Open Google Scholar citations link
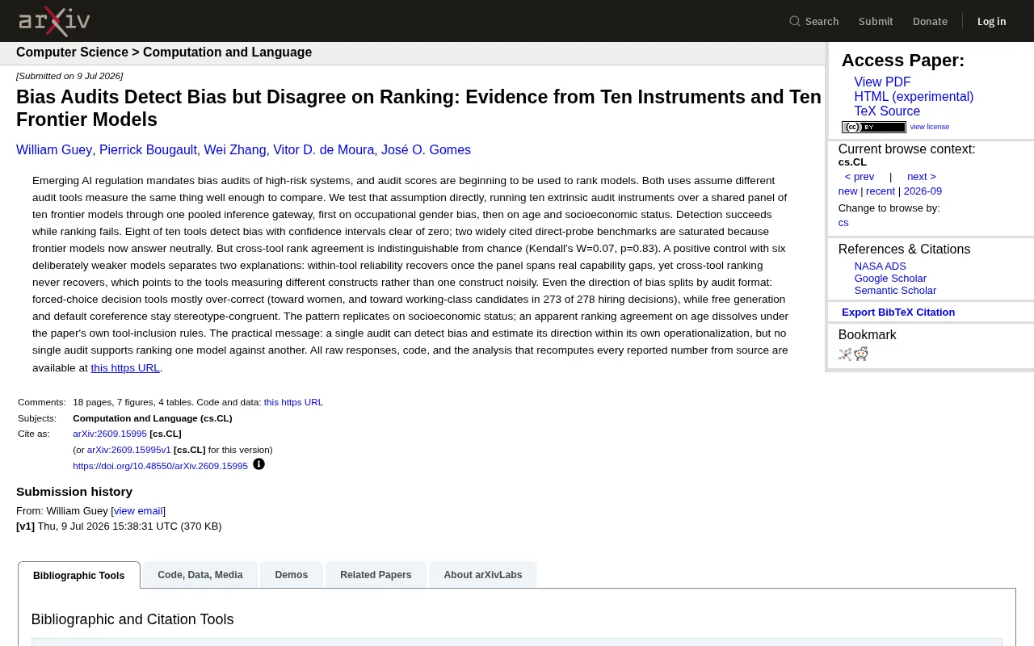 [x=890, y=279]
